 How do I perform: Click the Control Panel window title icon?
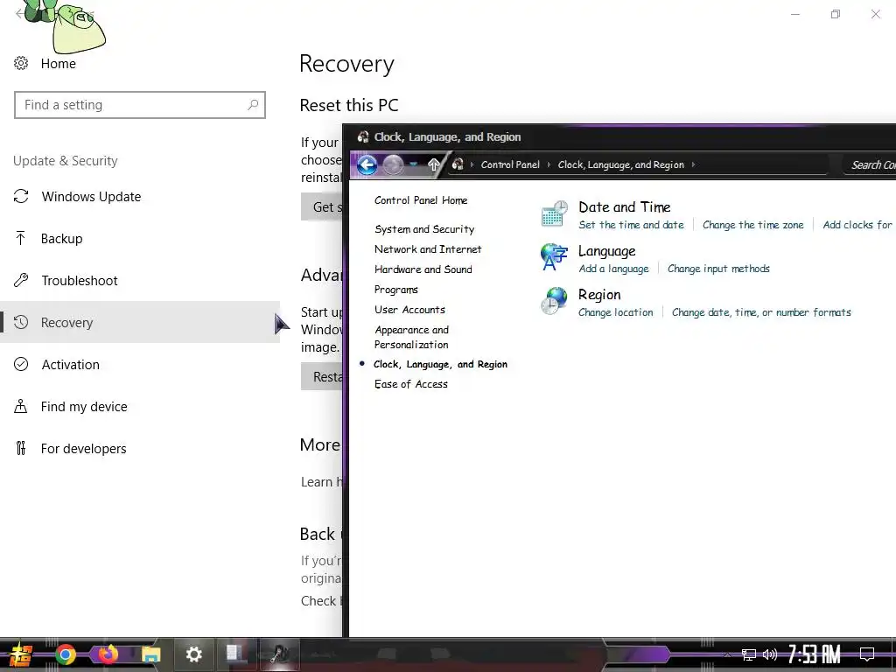click(x=363, y=137)
